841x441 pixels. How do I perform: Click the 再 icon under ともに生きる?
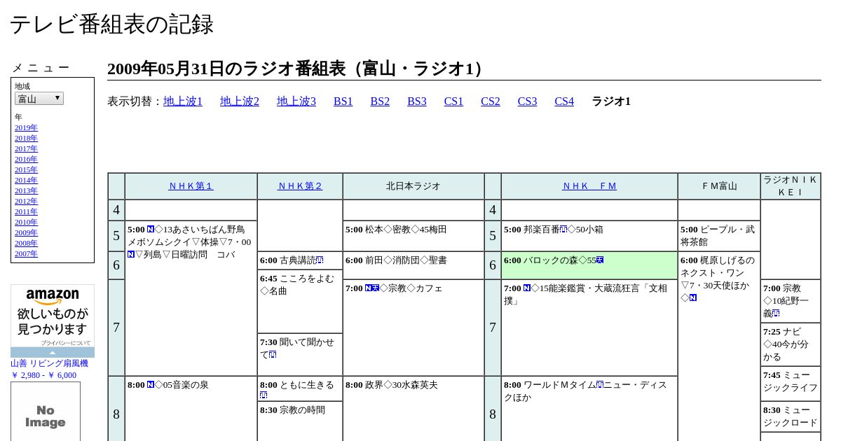click(264, 395)
